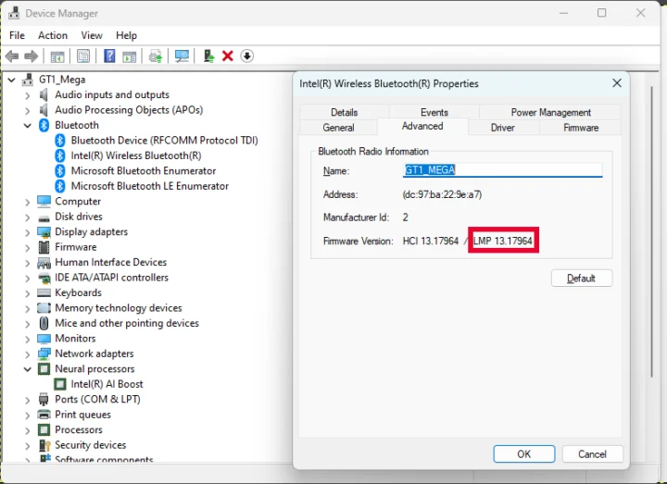Screen dimensions: 667x484
Task: Click the Disk drives icon
Action: (x=44, y=218)
